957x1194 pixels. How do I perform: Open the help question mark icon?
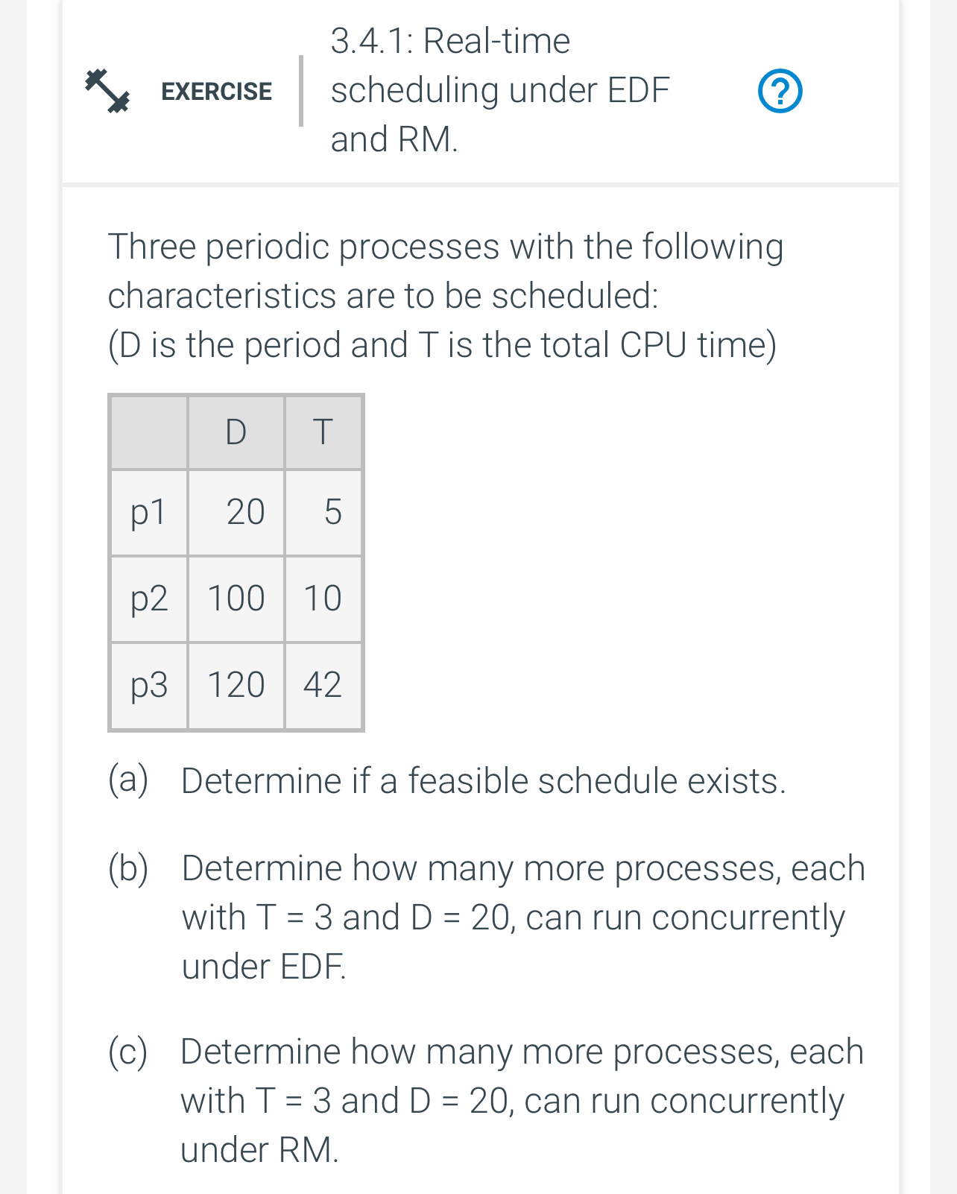781,89
